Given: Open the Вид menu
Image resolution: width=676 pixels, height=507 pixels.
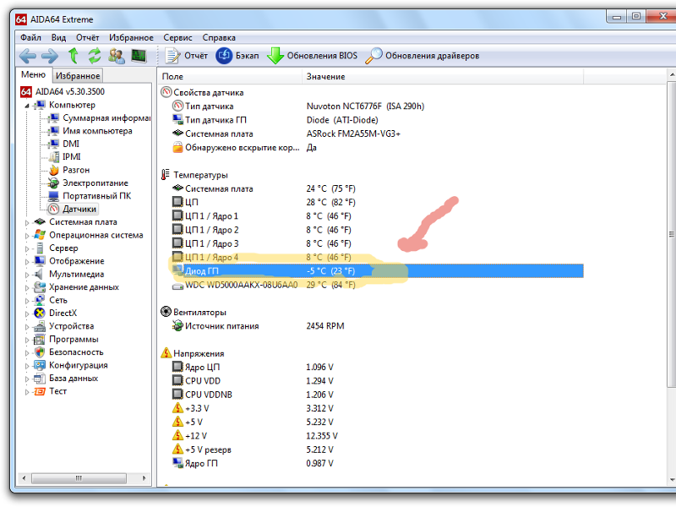Looking at the screenshot, I should 58,37.
